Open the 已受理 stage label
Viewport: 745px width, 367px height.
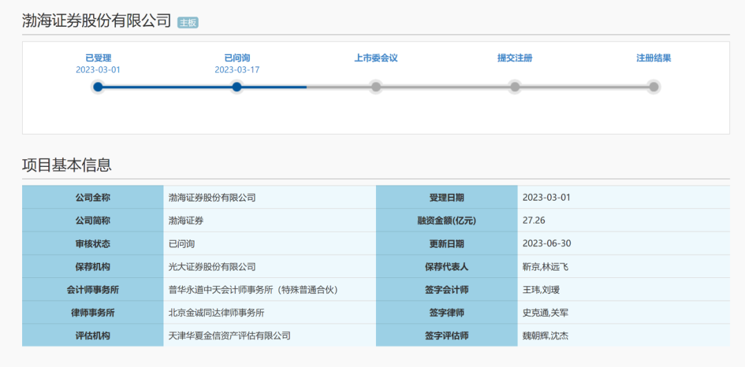98,58
